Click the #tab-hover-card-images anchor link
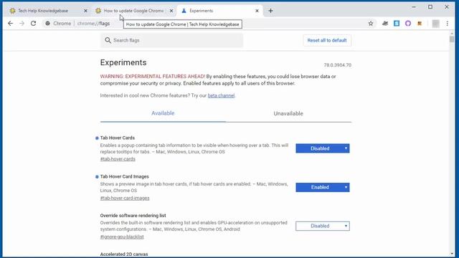The image size is (459, 258). pos(125,198)
